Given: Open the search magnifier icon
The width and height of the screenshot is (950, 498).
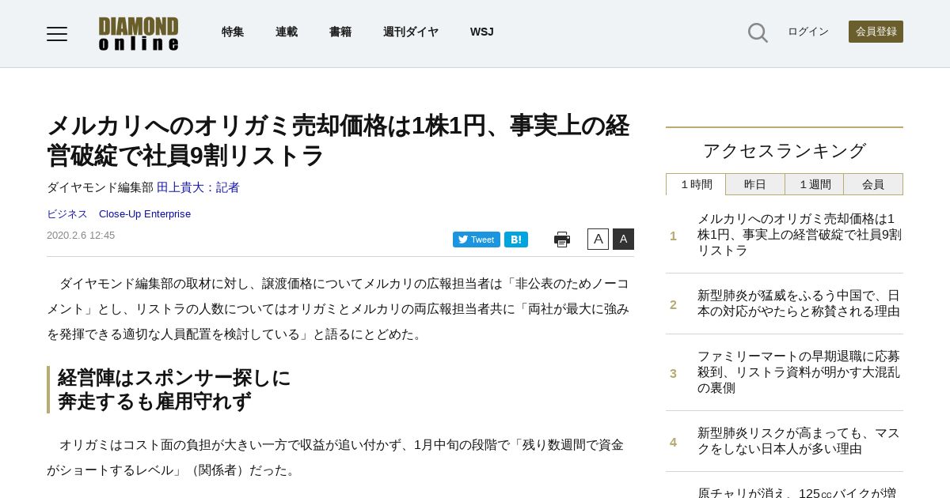Looking at the screenshot, I should [x=758, y=32].
